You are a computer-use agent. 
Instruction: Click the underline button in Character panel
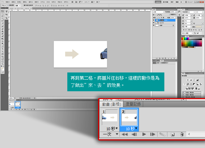tap(199, 30)
